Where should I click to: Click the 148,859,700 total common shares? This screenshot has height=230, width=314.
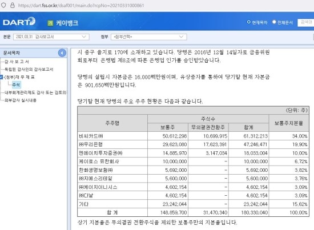point(174,212)
